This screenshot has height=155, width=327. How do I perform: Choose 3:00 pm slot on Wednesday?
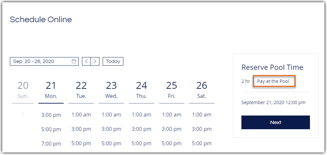112,129
